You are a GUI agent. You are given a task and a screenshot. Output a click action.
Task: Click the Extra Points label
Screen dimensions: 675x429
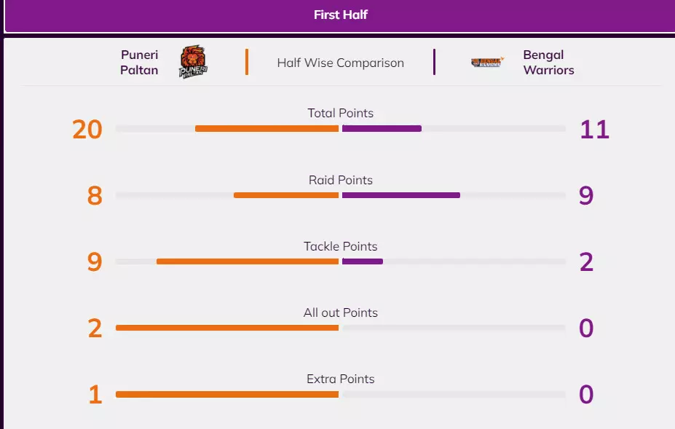340,379
